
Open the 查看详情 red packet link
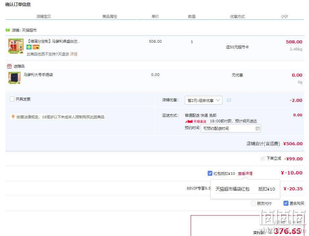(245, 173)
